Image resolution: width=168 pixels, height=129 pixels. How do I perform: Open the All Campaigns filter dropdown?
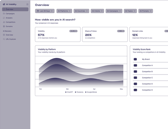point(114,11)
